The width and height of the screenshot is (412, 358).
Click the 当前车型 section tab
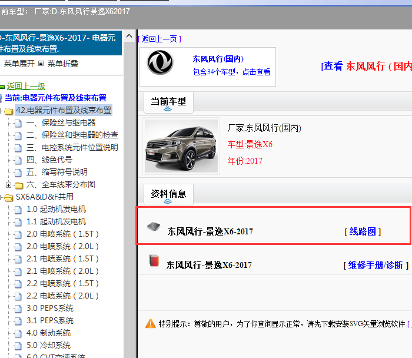(168, 102)
